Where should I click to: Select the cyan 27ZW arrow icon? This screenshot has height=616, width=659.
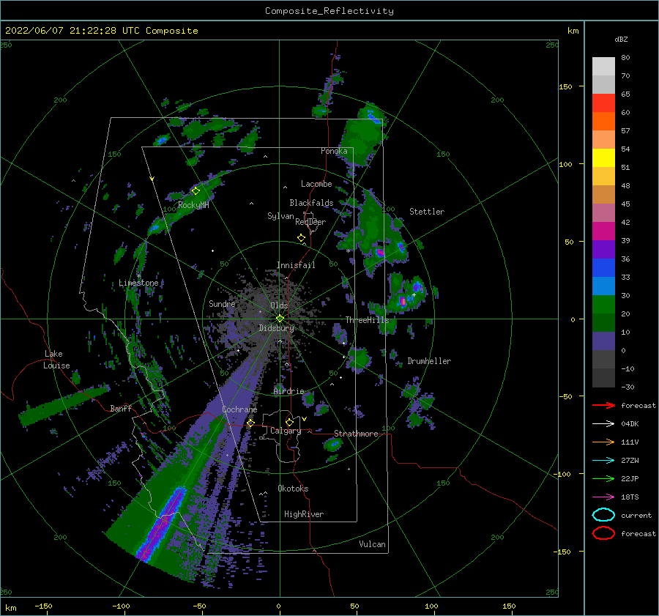tap(603, 461)
